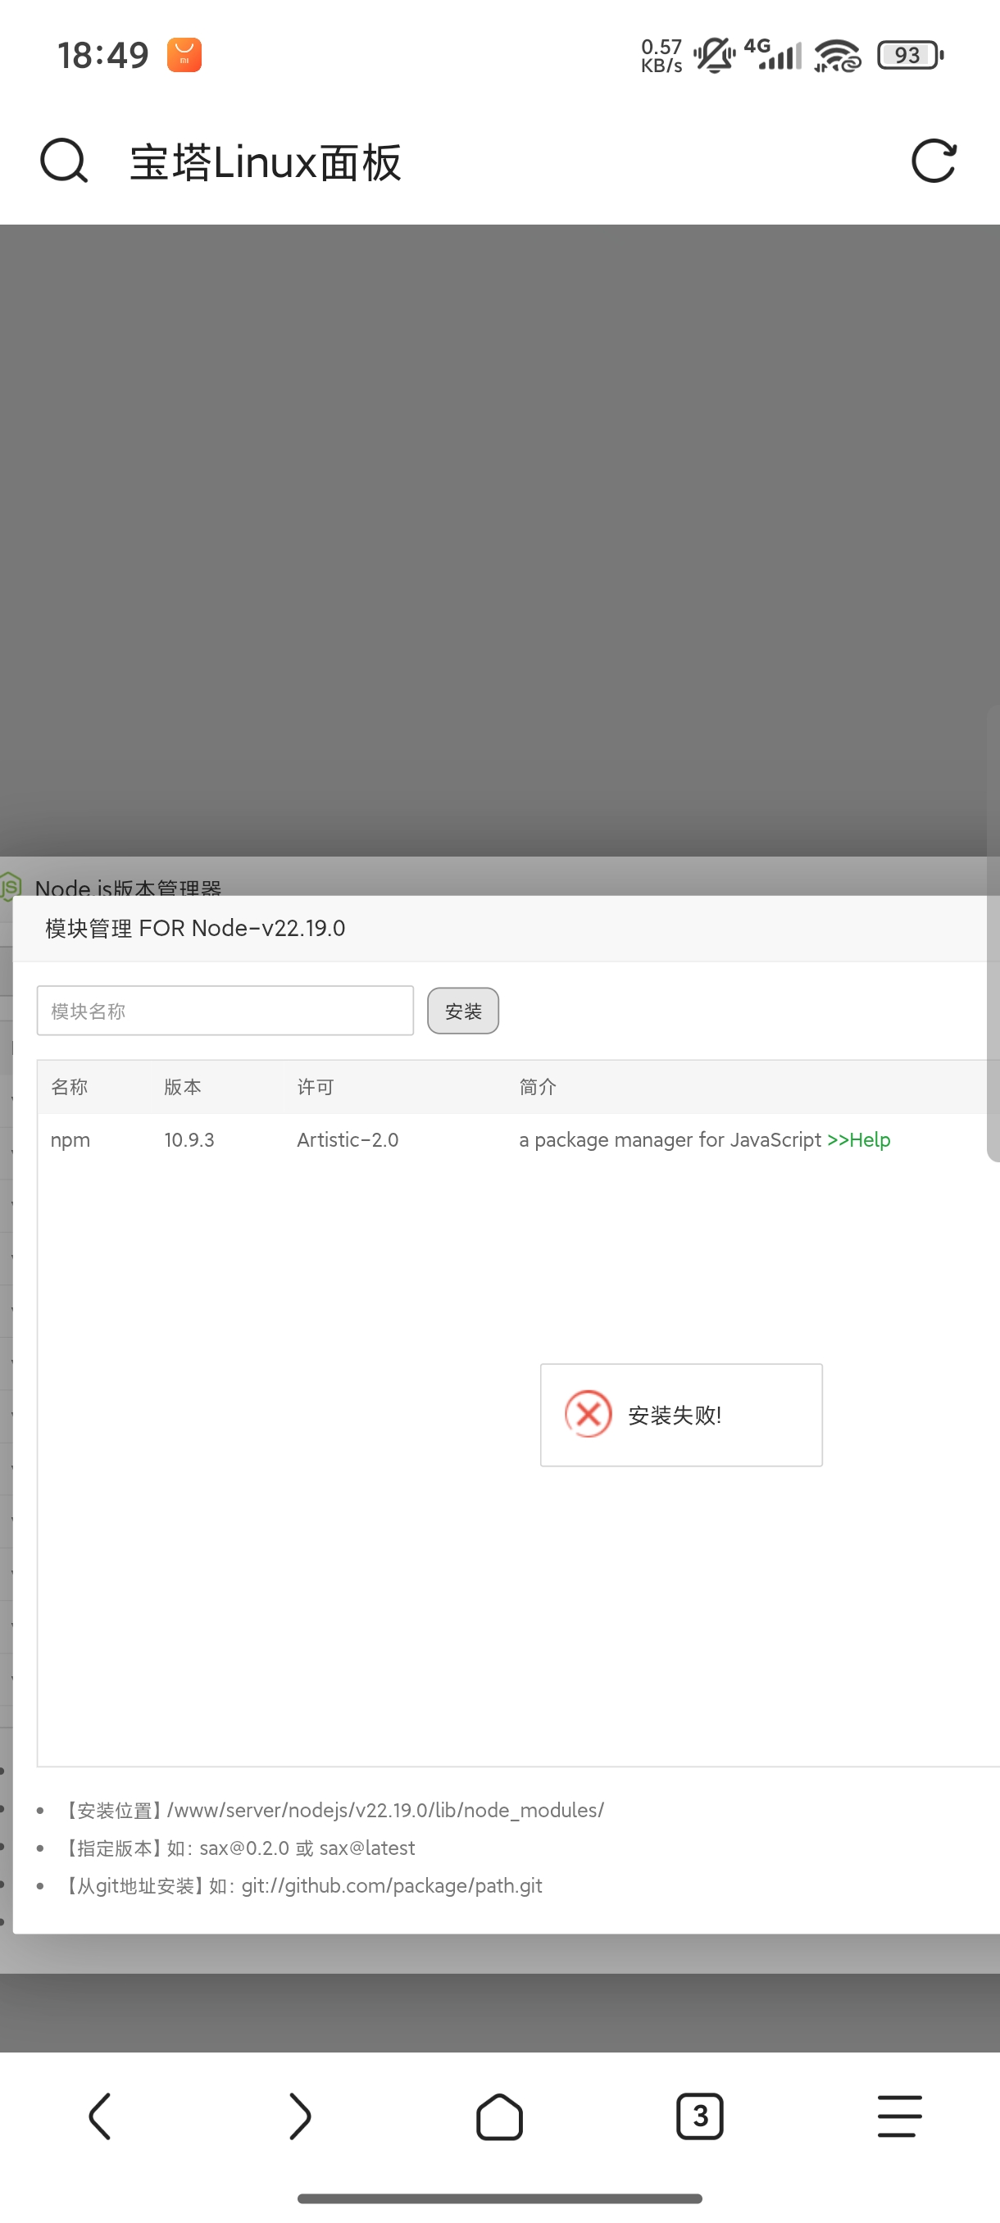Click the 安装失败! error message popup
Viewport: 1000px width, 2223px height.
click(682, 1416)
